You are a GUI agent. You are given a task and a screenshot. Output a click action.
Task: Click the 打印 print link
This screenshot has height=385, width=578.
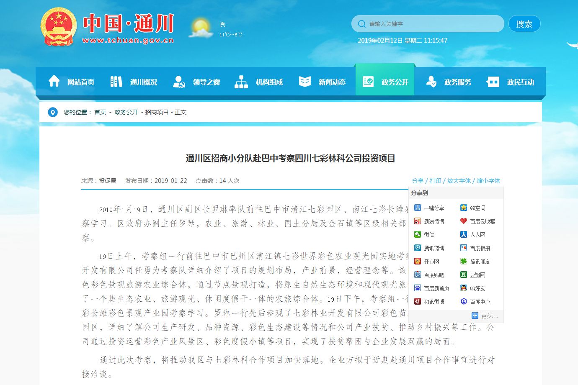[x=435, y=181]
